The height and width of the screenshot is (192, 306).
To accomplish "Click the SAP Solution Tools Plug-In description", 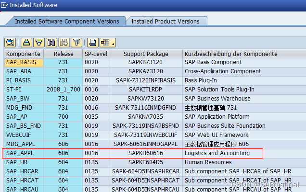I will point(219,90).
